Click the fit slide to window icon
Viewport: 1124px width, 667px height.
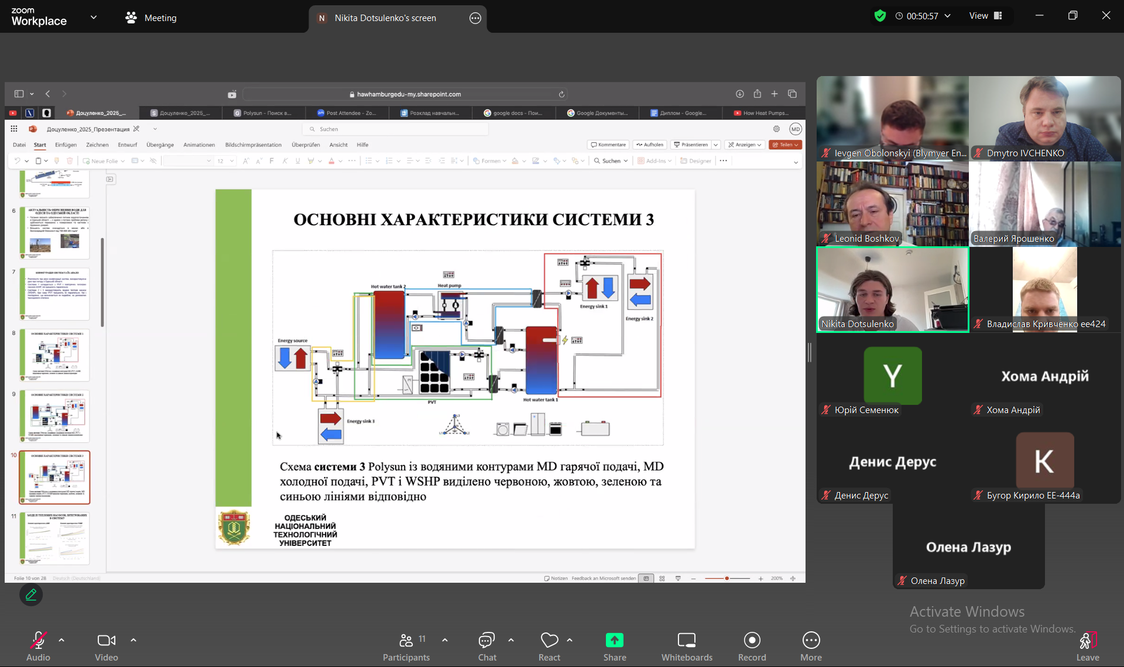(x=793, y=578)
